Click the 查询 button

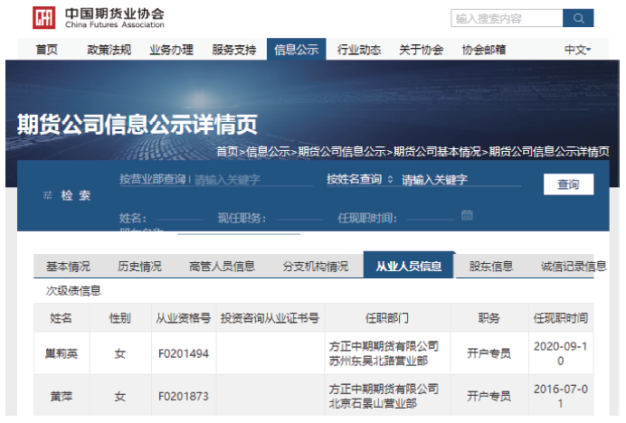click(x=568, y=184)
